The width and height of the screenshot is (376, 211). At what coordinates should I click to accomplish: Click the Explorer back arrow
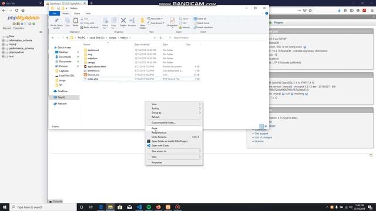pyautogui.click(x=53, y=38)
